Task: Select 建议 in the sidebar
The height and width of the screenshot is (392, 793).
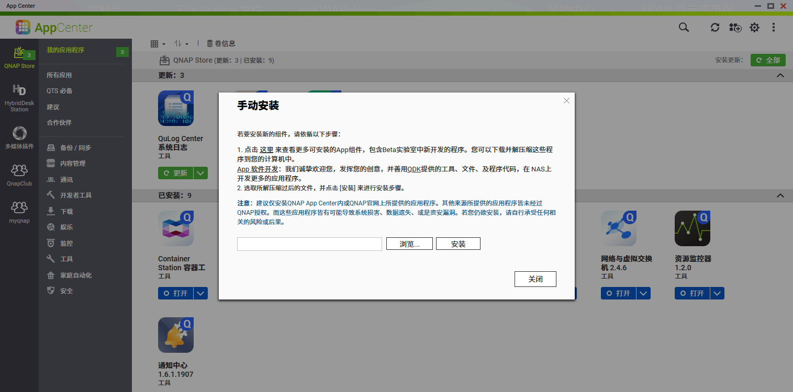Action: (53, 107)
